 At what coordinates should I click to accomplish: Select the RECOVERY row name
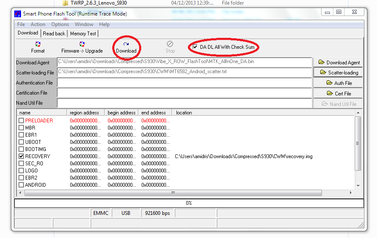[38, 156]
